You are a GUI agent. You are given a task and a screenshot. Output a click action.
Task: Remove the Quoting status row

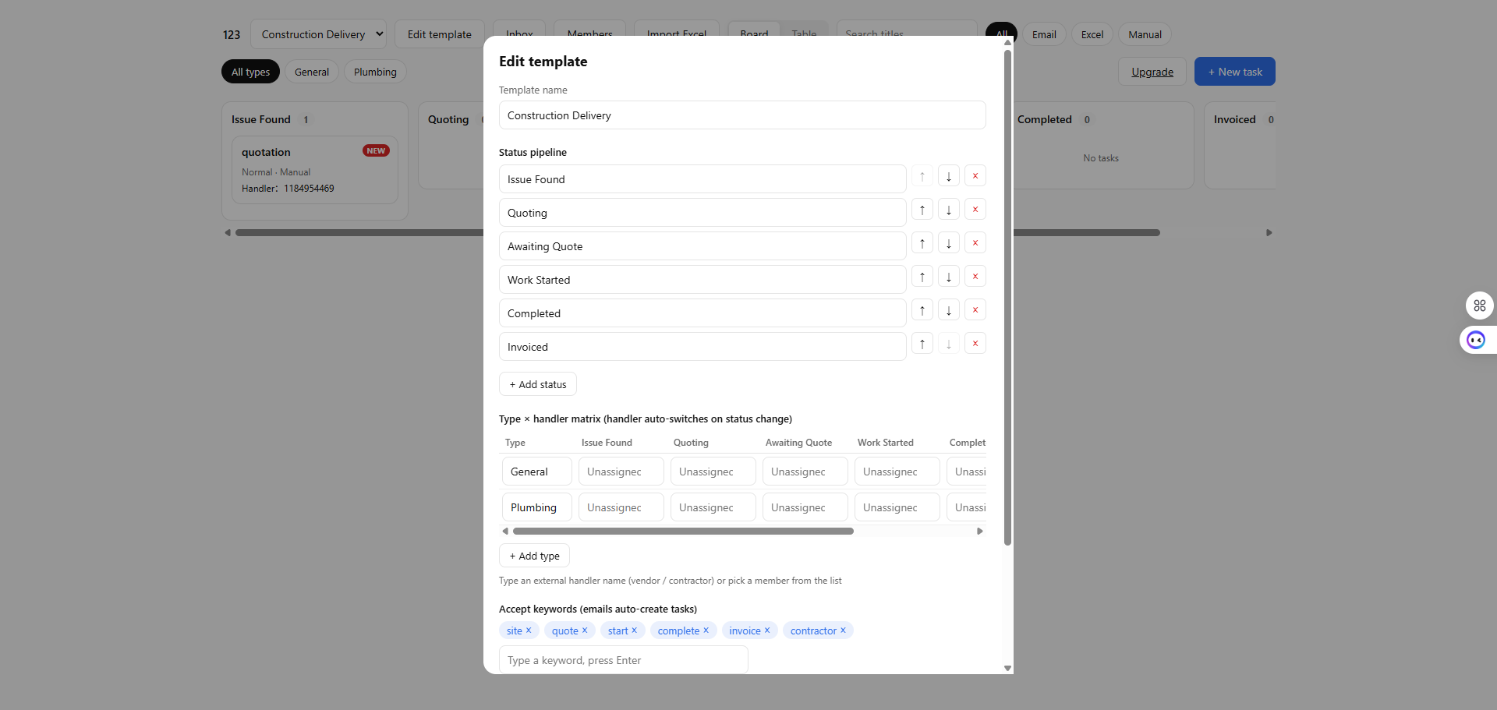975,210
